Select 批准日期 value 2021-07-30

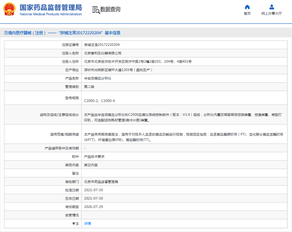click(x=93, y=190)
